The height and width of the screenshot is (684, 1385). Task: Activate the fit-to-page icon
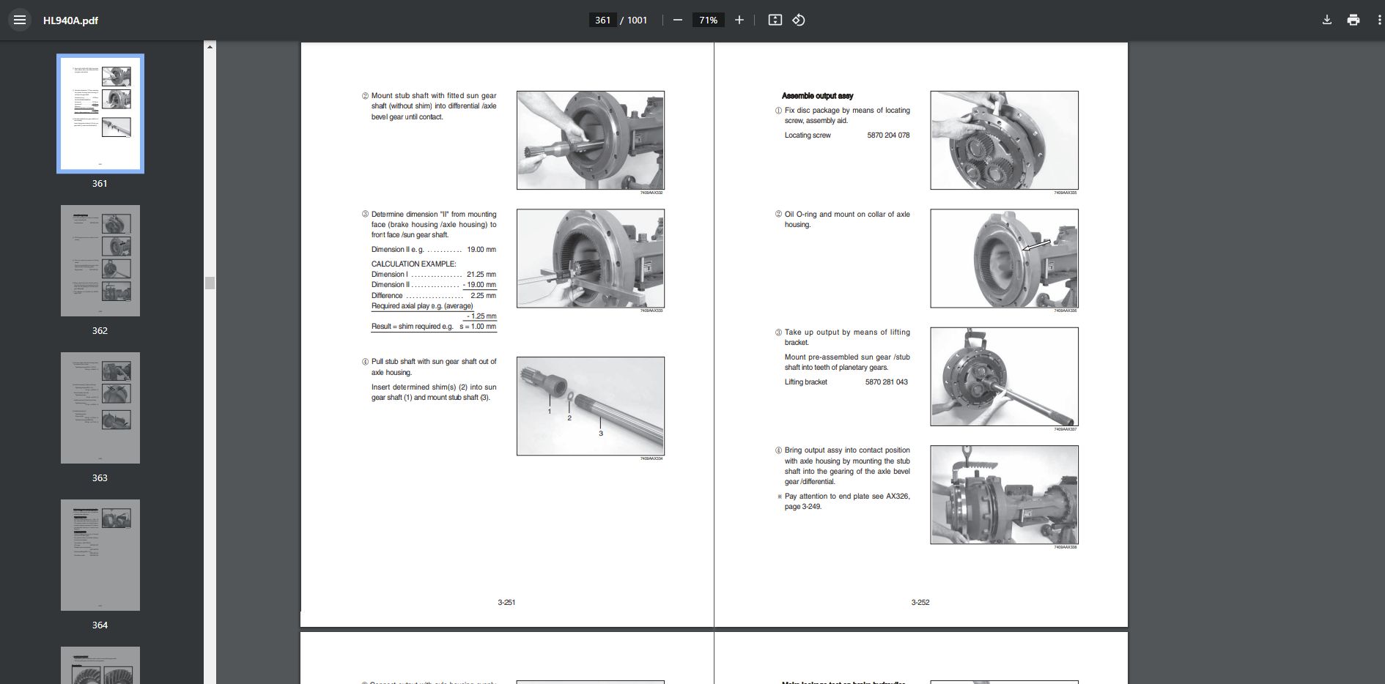(x=775, y=20)
